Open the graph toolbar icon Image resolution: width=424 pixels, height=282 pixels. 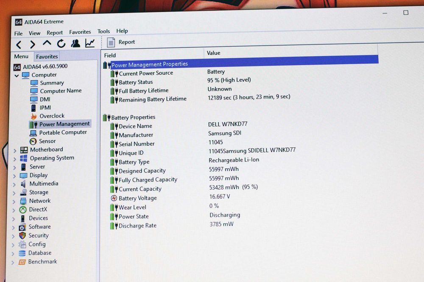tap(90, 43)
